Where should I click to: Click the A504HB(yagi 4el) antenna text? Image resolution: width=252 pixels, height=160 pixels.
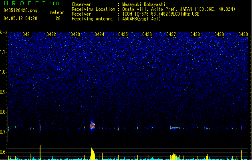pos(141,19)
